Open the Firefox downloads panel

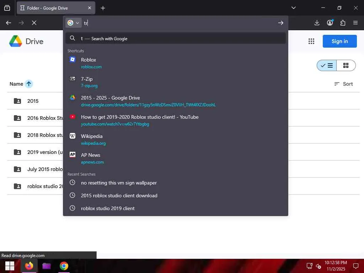click(317, 23)
